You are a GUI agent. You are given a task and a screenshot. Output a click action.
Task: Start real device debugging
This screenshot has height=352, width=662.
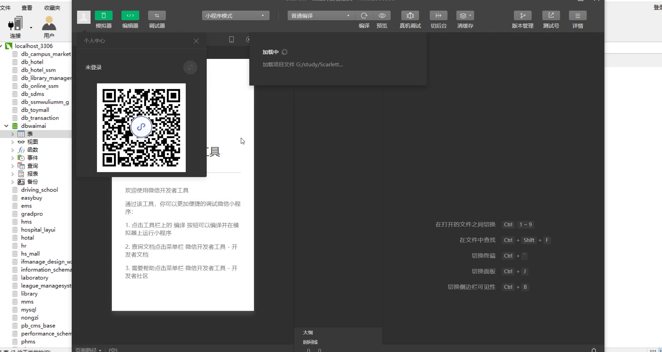click(x=410, y=16)
